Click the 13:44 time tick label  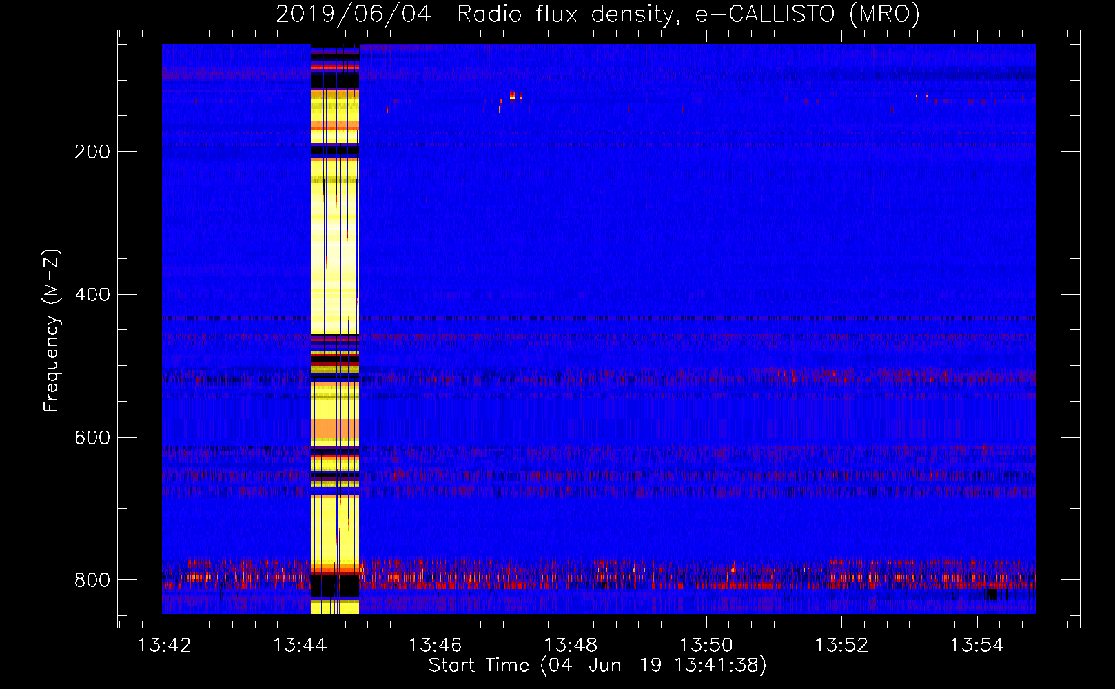pos(300,646)
